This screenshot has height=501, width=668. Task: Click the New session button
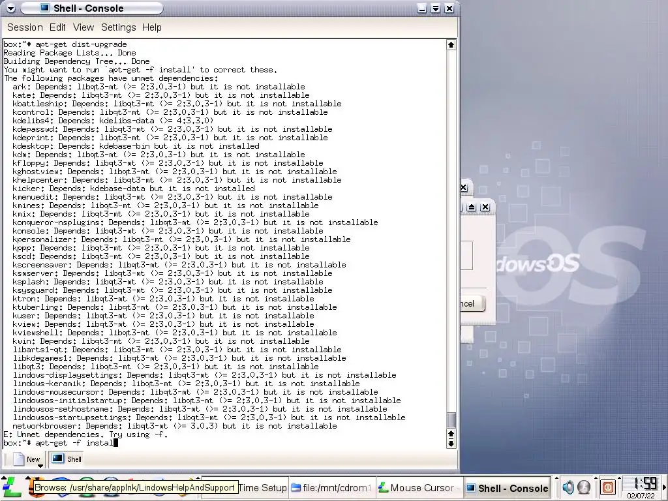26,459
